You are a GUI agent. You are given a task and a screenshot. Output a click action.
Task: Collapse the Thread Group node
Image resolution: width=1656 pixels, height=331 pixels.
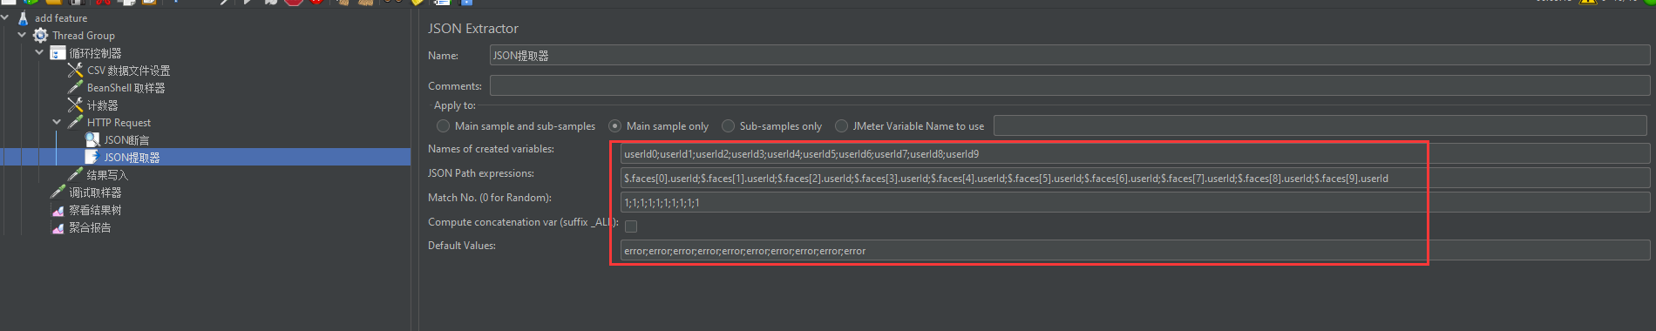tap(22, 36)
